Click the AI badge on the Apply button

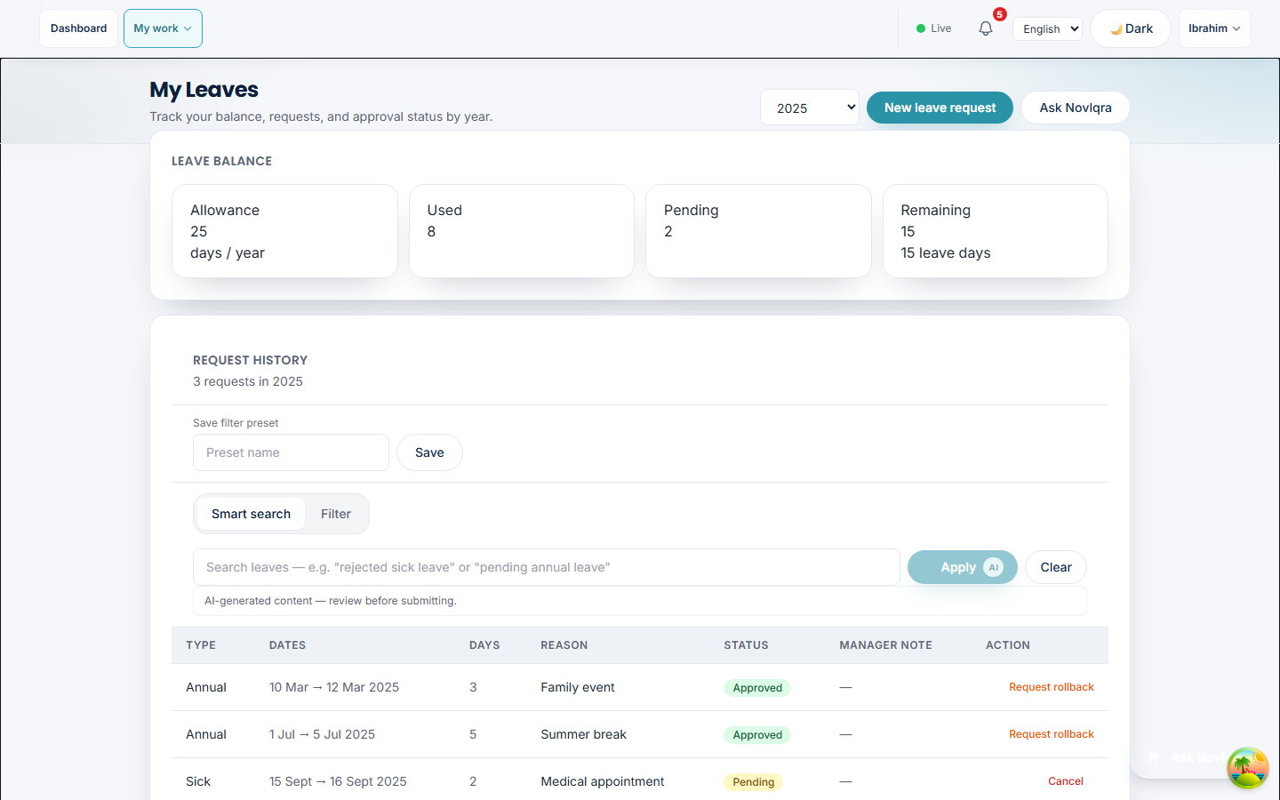click(993, 567)
